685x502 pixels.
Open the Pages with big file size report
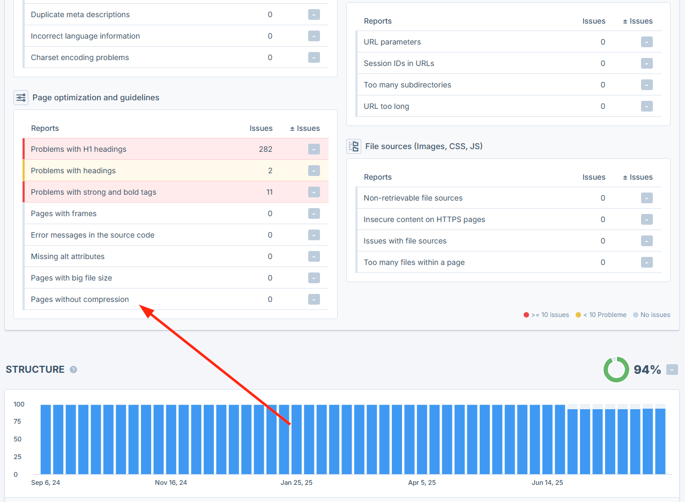pyautogui.click(x=71, y=278)
